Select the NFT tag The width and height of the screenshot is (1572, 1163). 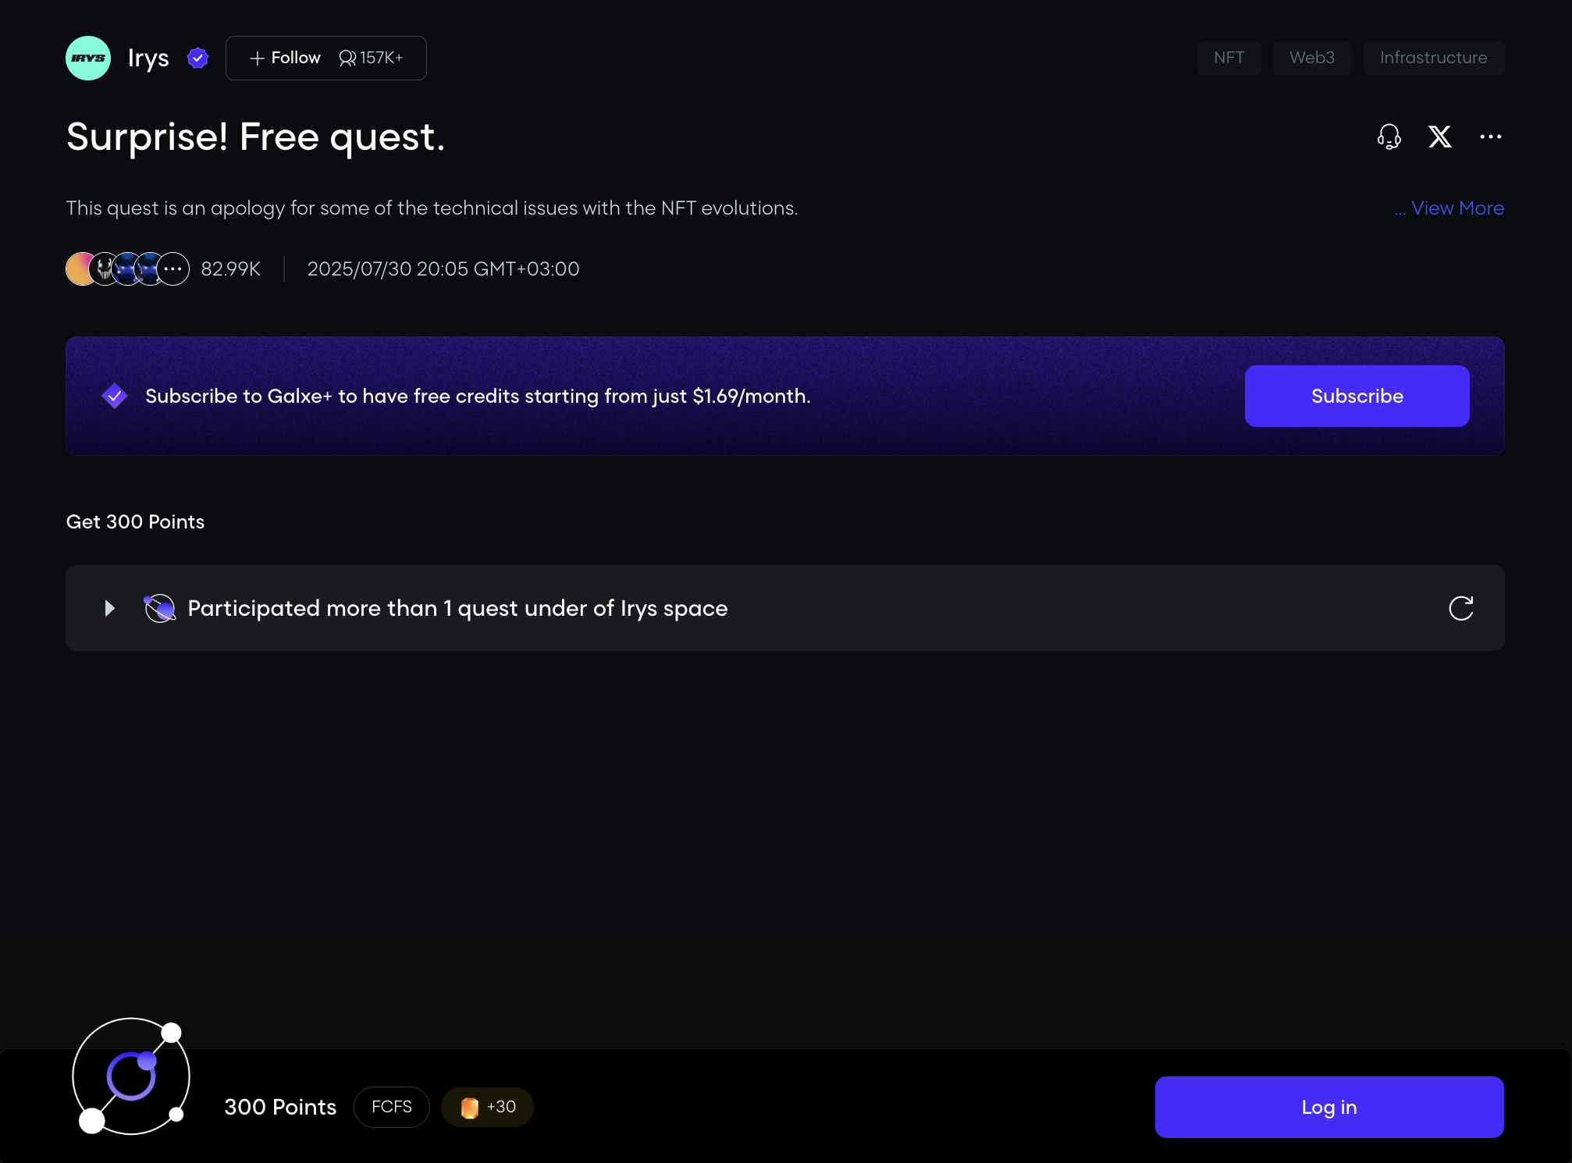coord(1229,58)
